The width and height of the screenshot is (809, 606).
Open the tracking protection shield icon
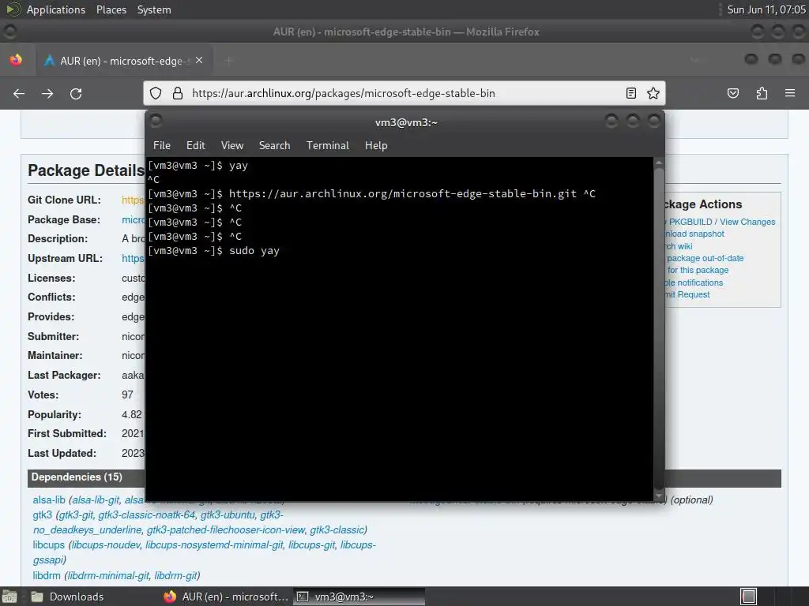click(x=156, y=93)
